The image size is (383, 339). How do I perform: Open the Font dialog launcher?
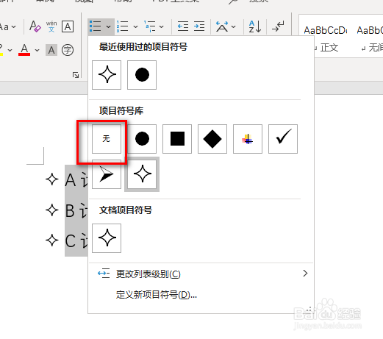point(76,75)
